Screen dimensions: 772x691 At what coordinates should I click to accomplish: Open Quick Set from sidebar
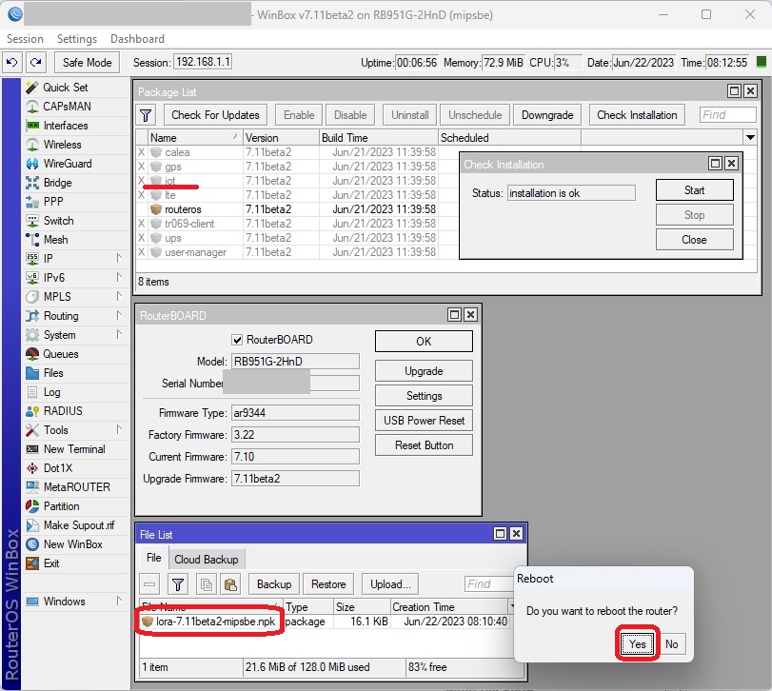(65, 88)
